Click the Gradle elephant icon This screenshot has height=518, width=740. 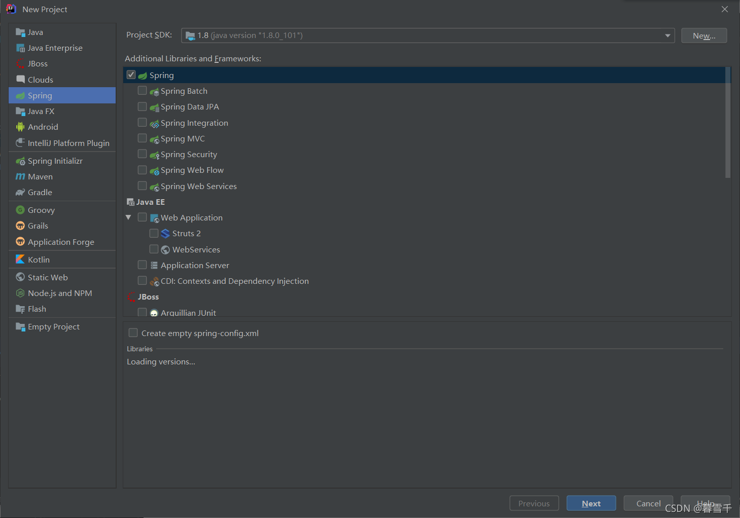[x=20, y=192]
